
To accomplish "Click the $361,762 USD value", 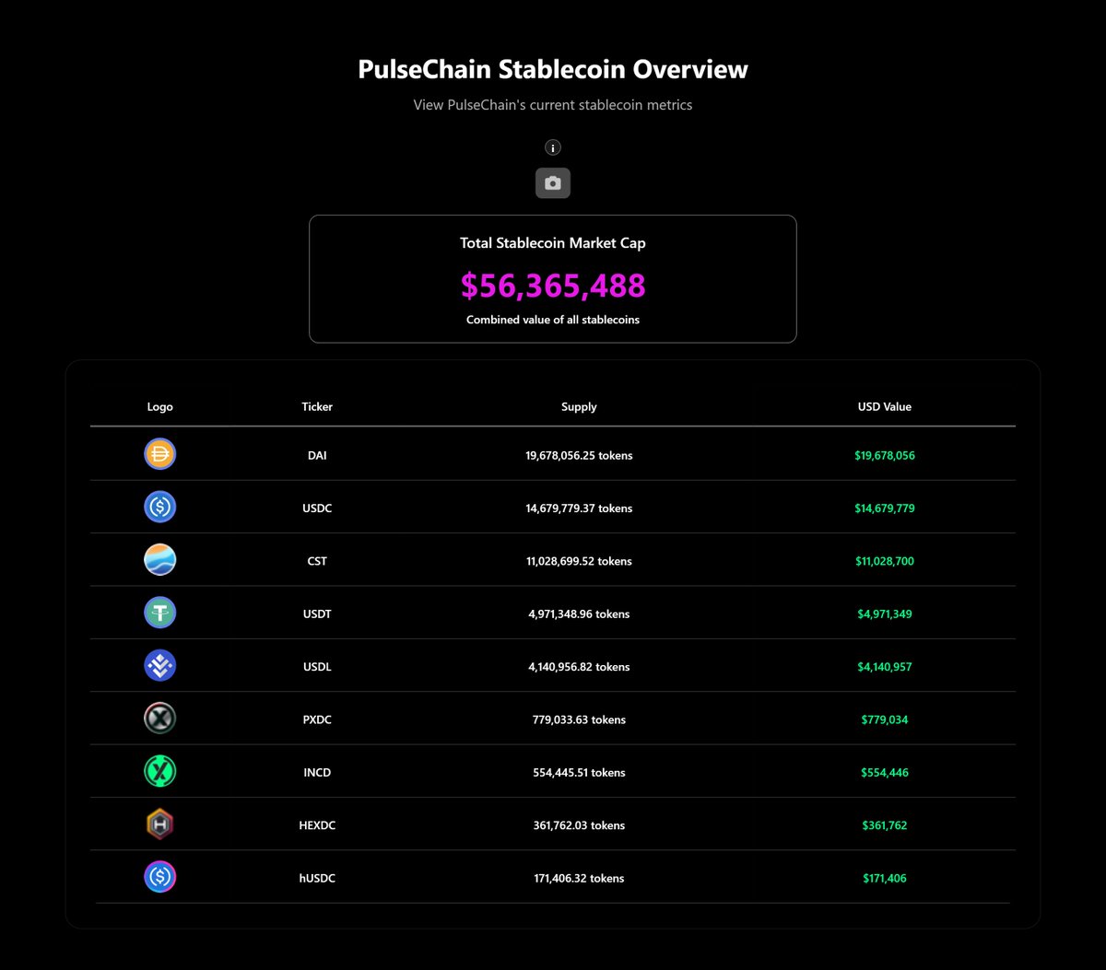I will [885, 825].
